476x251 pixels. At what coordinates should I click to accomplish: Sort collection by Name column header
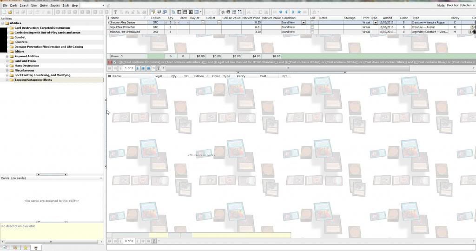[115, 18]
